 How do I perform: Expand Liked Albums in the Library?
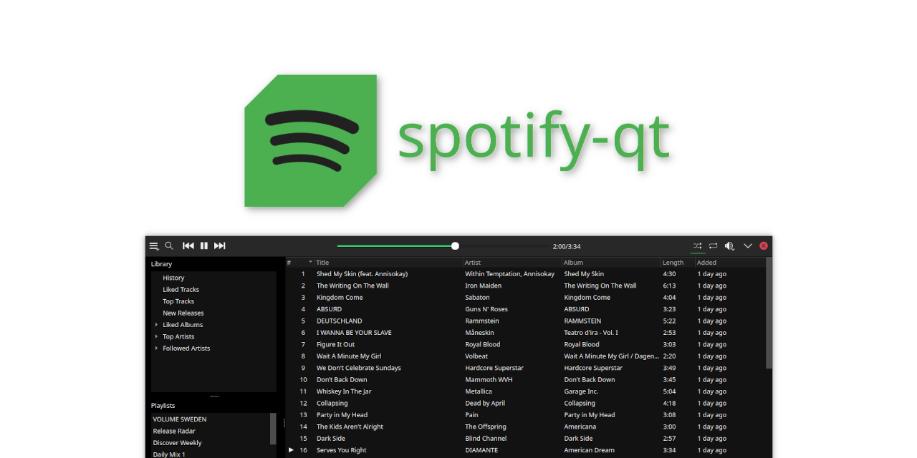(x=156, y=325)
